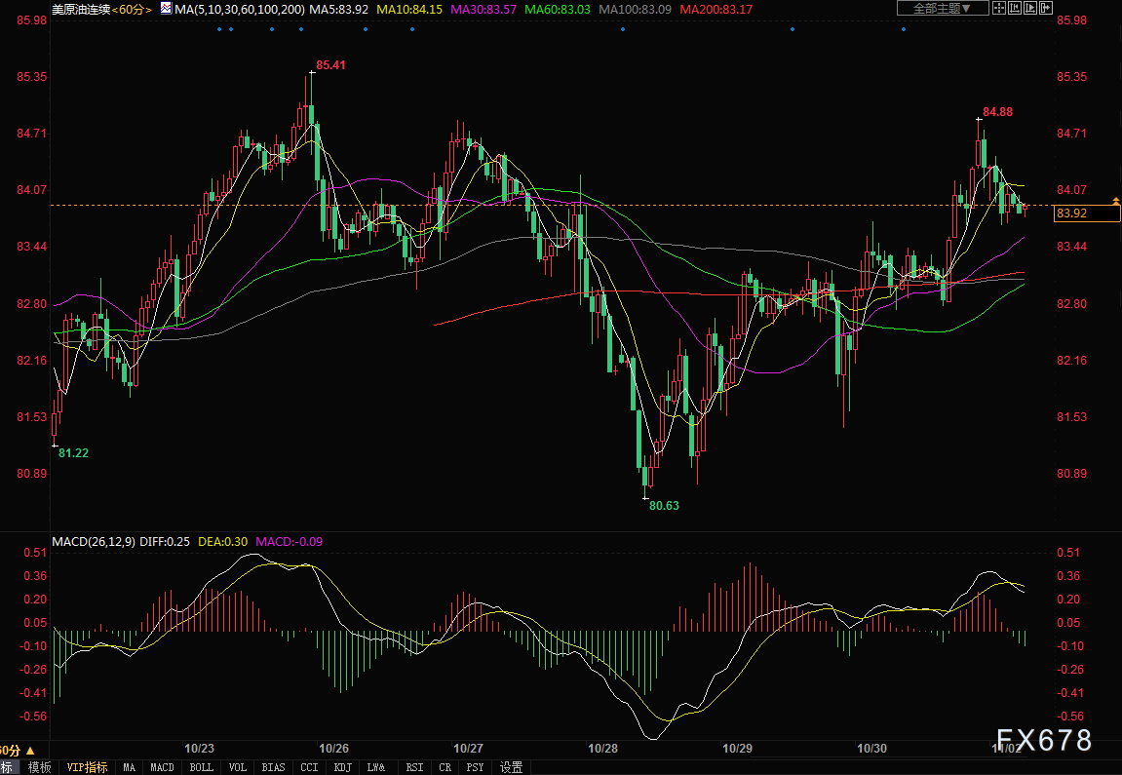This screenshot has width=1122, height=775.
Task: Click the MA60:83.03 legend value
Action: (558, 10)
